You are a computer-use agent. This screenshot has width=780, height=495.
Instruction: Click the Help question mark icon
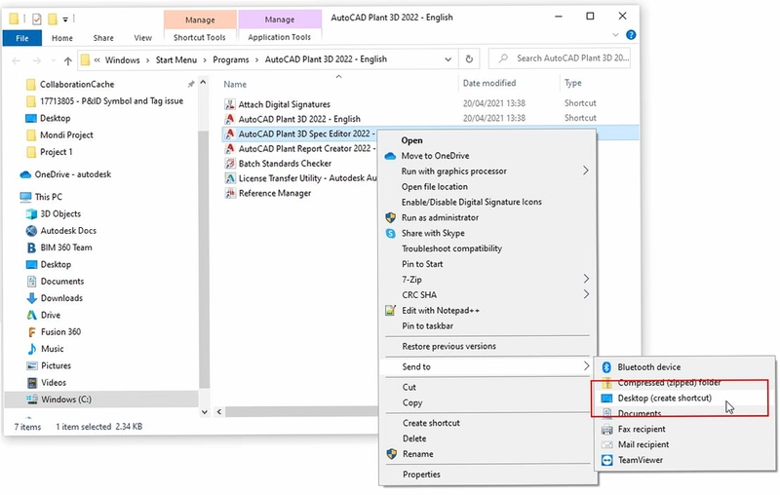point(631,35)
